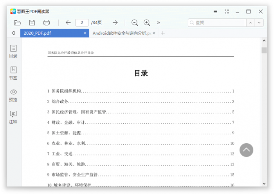The image size is (274, 194).
Task: Expand more toolbar tools chevron
Action: (x=159, y=23)
